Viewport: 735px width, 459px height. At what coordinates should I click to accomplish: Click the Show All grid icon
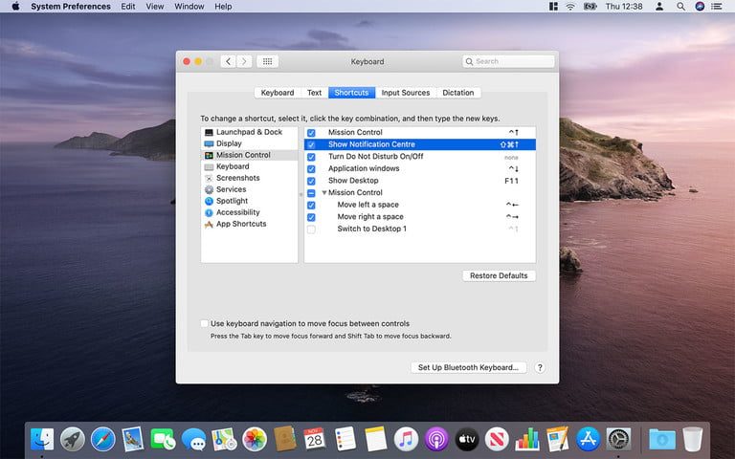point(268,61)
